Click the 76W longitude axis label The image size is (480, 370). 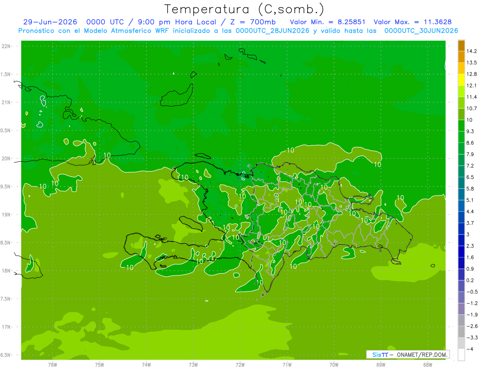52,365
